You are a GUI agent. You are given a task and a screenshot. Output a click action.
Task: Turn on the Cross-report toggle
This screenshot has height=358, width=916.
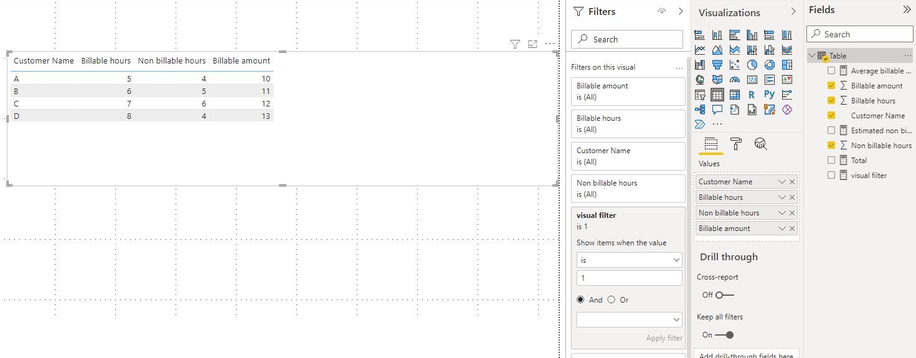[724, 295]
